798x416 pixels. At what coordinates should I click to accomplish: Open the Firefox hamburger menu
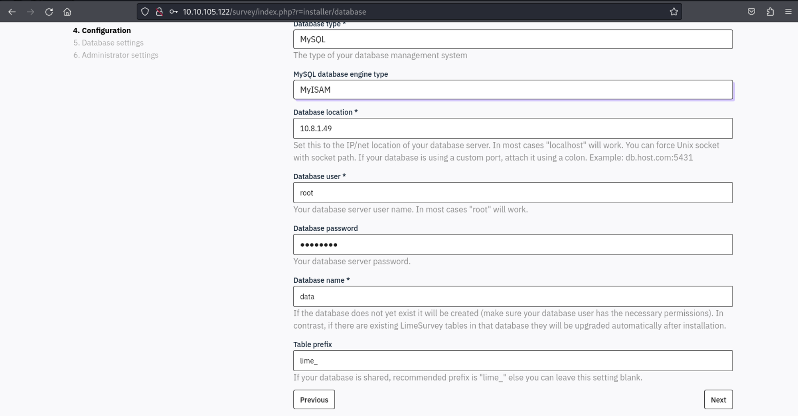click(788, 12)
